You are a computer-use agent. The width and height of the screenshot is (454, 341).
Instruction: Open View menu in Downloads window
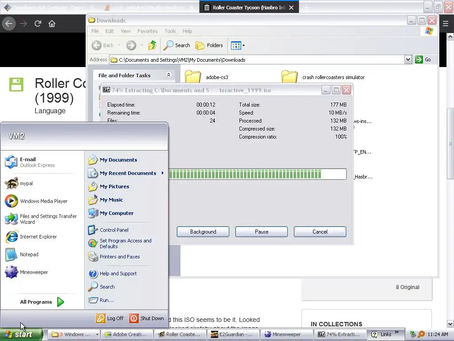pyautogui.click(x=125, y=31)
